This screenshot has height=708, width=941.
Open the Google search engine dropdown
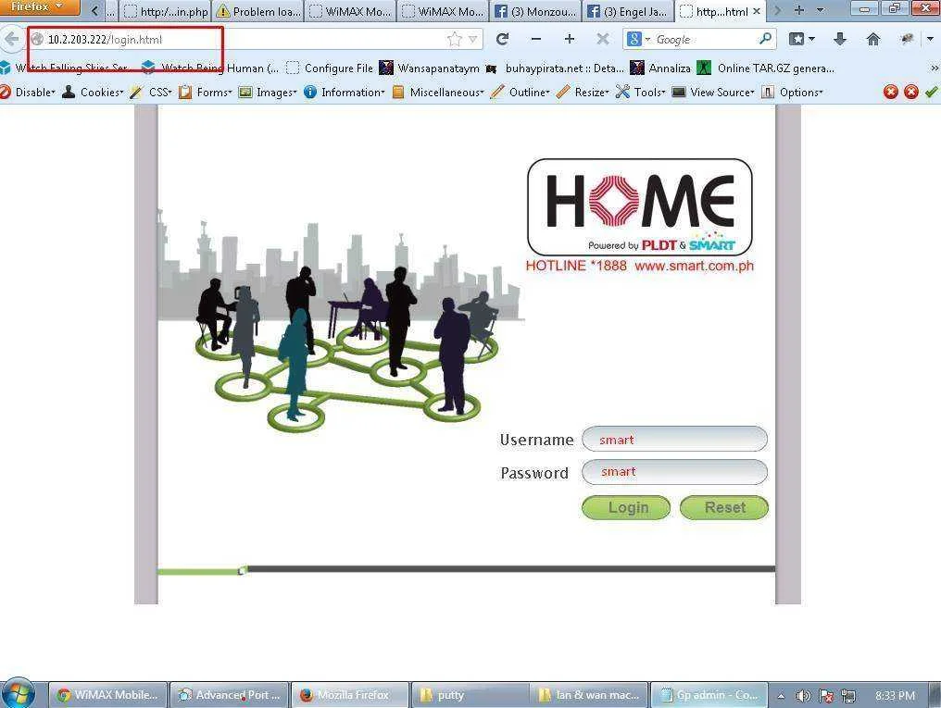click(x=638, y=40)
